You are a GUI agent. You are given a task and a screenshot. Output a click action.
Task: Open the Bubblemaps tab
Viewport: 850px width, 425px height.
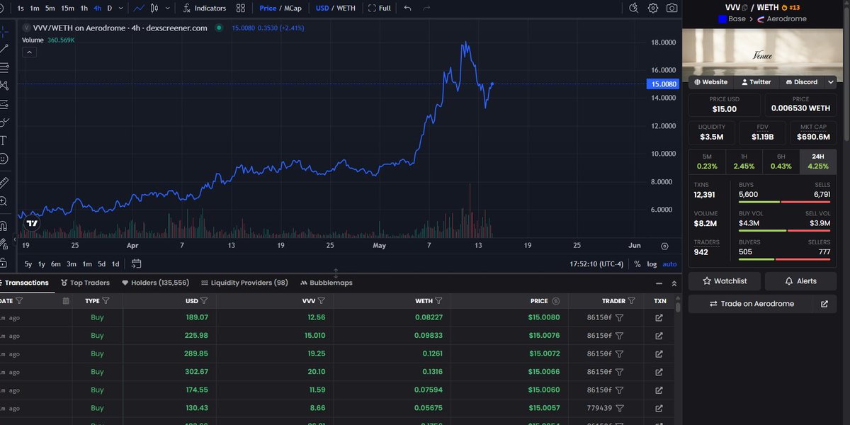[x=326, y=283]
